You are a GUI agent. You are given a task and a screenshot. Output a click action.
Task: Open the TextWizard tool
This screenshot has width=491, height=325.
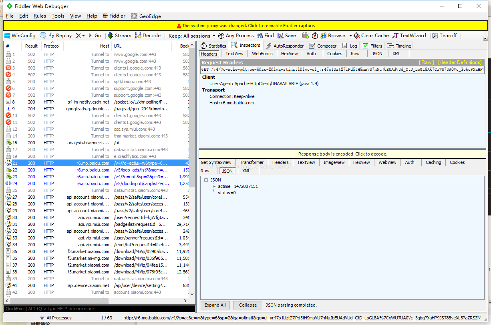(x=409, y=36)
